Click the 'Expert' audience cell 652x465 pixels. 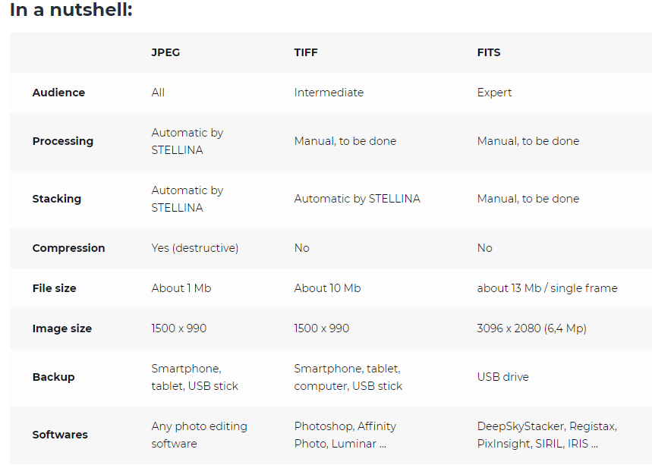coord(494,93)
